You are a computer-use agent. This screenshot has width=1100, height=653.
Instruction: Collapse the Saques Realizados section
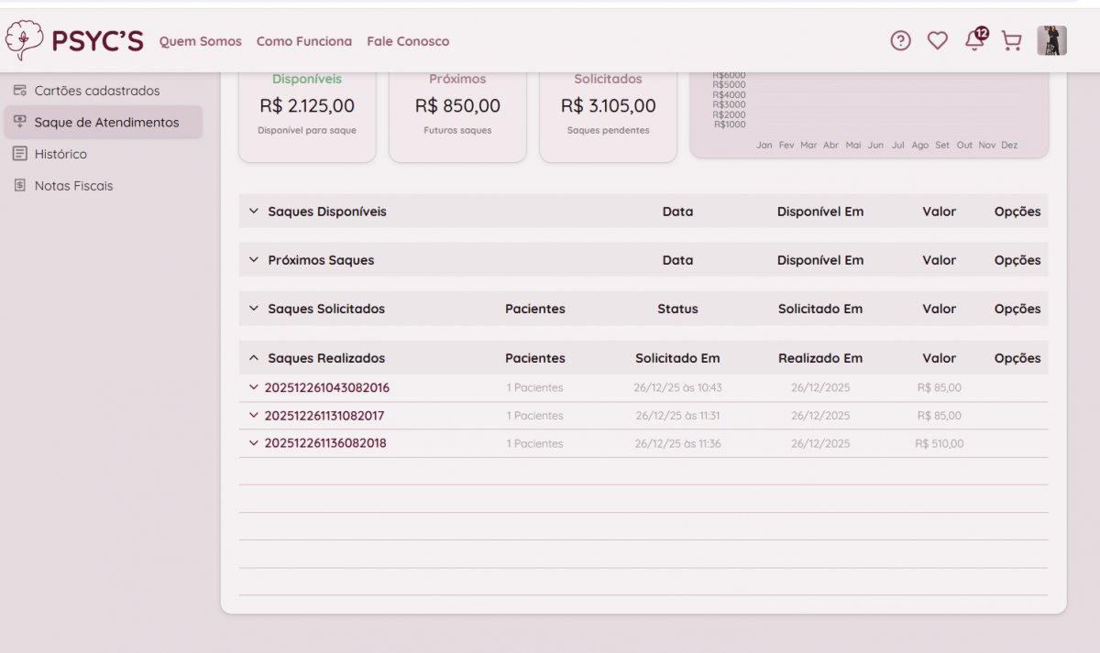(254, 358)
